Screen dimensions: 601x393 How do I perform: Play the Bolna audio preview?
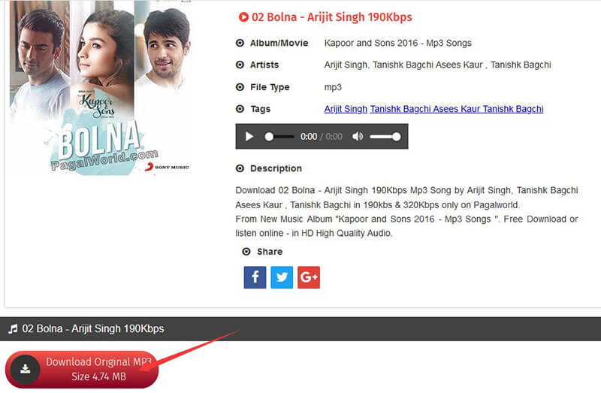(x=249, y=137)
